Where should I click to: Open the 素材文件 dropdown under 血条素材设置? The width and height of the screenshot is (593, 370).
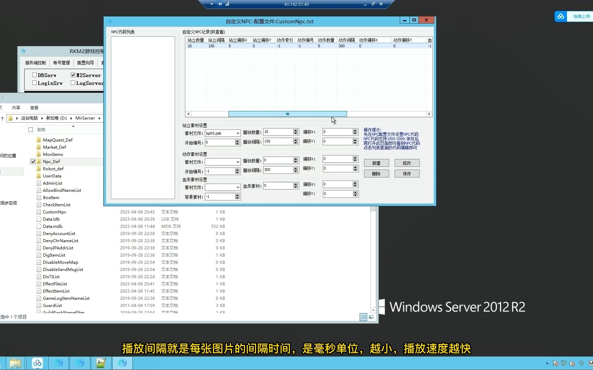[237, 187]
